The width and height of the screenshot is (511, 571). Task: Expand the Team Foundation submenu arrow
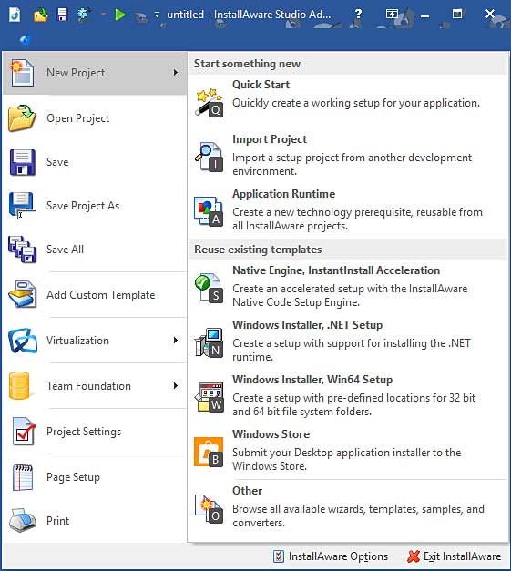[176, 385]
